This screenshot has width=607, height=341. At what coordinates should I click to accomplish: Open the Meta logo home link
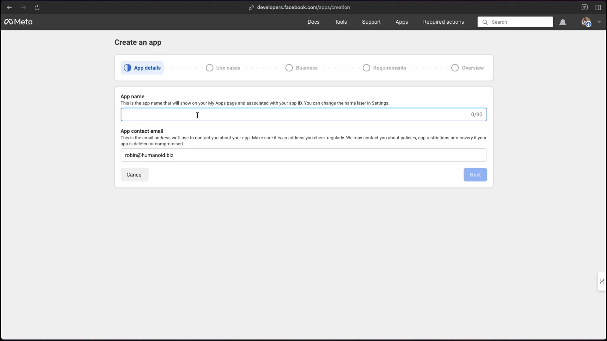[18, 22]
